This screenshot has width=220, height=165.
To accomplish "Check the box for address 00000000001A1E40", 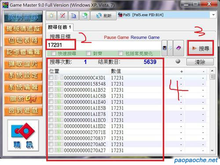I will click(x=51, y=102).
